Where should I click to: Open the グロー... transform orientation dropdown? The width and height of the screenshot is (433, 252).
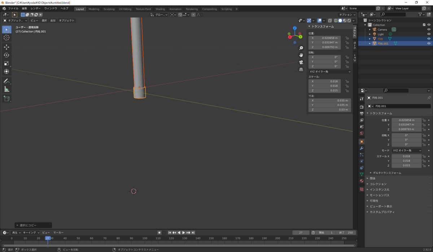pyautogui.click(x=159, y=15)
